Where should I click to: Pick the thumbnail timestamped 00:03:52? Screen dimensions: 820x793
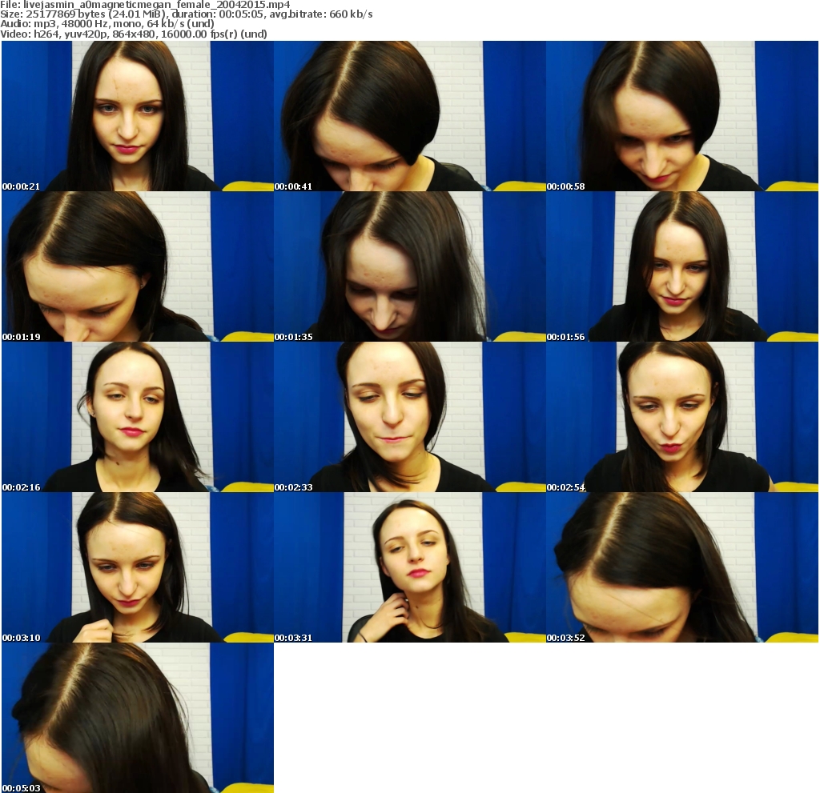(x=682, y=567)
